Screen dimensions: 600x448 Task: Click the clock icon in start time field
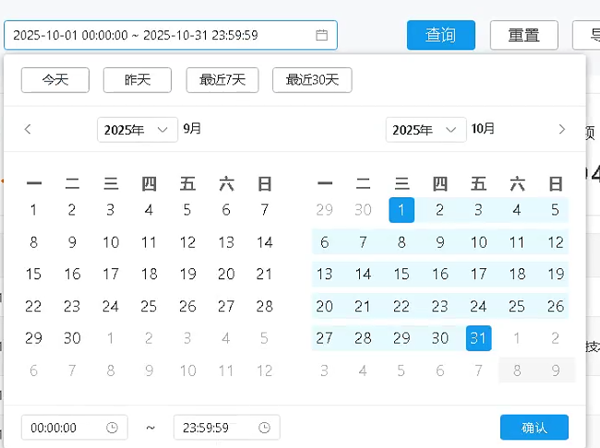coord(112,428)
